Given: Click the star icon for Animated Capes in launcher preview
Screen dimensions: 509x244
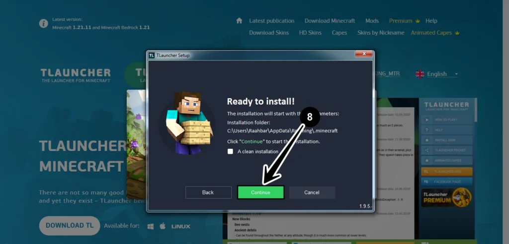Looking at the screenshot, I should (427, 160).
